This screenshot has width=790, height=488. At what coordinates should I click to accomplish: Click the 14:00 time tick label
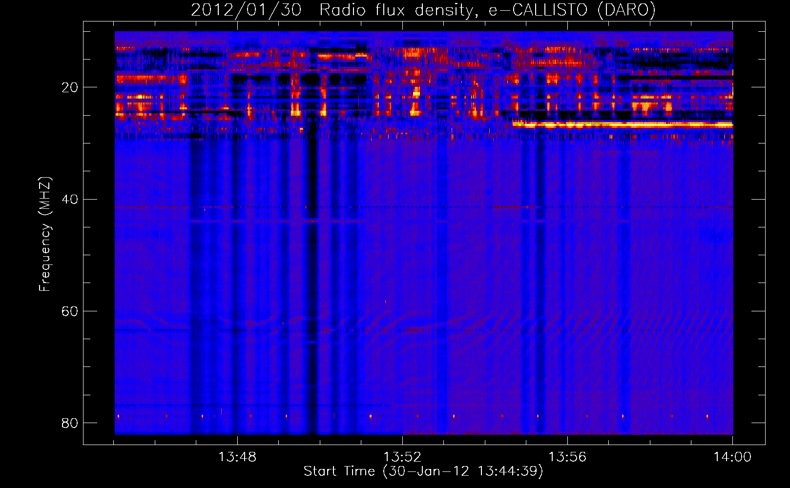pyautogui.click(x=732, y=457)
